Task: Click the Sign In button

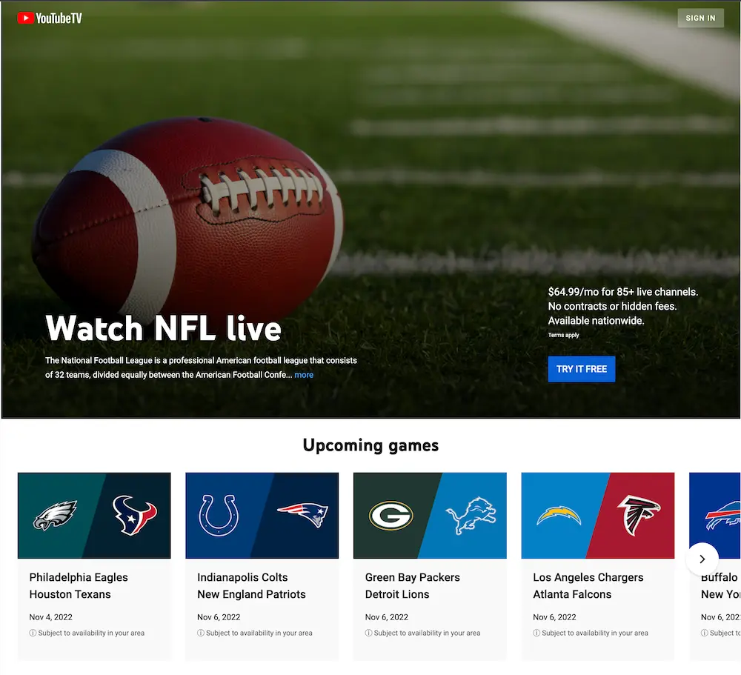Action: coord(700,18)
